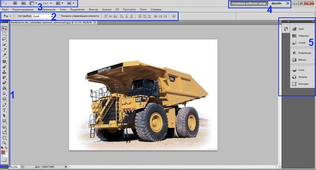
Task: Switch to the Дизайн workspace
Action: (x=276, y=3)
